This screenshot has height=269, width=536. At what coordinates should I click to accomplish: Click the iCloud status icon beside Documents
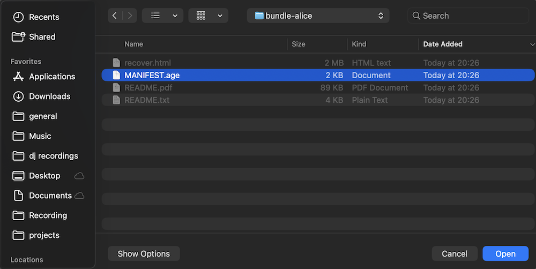79,196
